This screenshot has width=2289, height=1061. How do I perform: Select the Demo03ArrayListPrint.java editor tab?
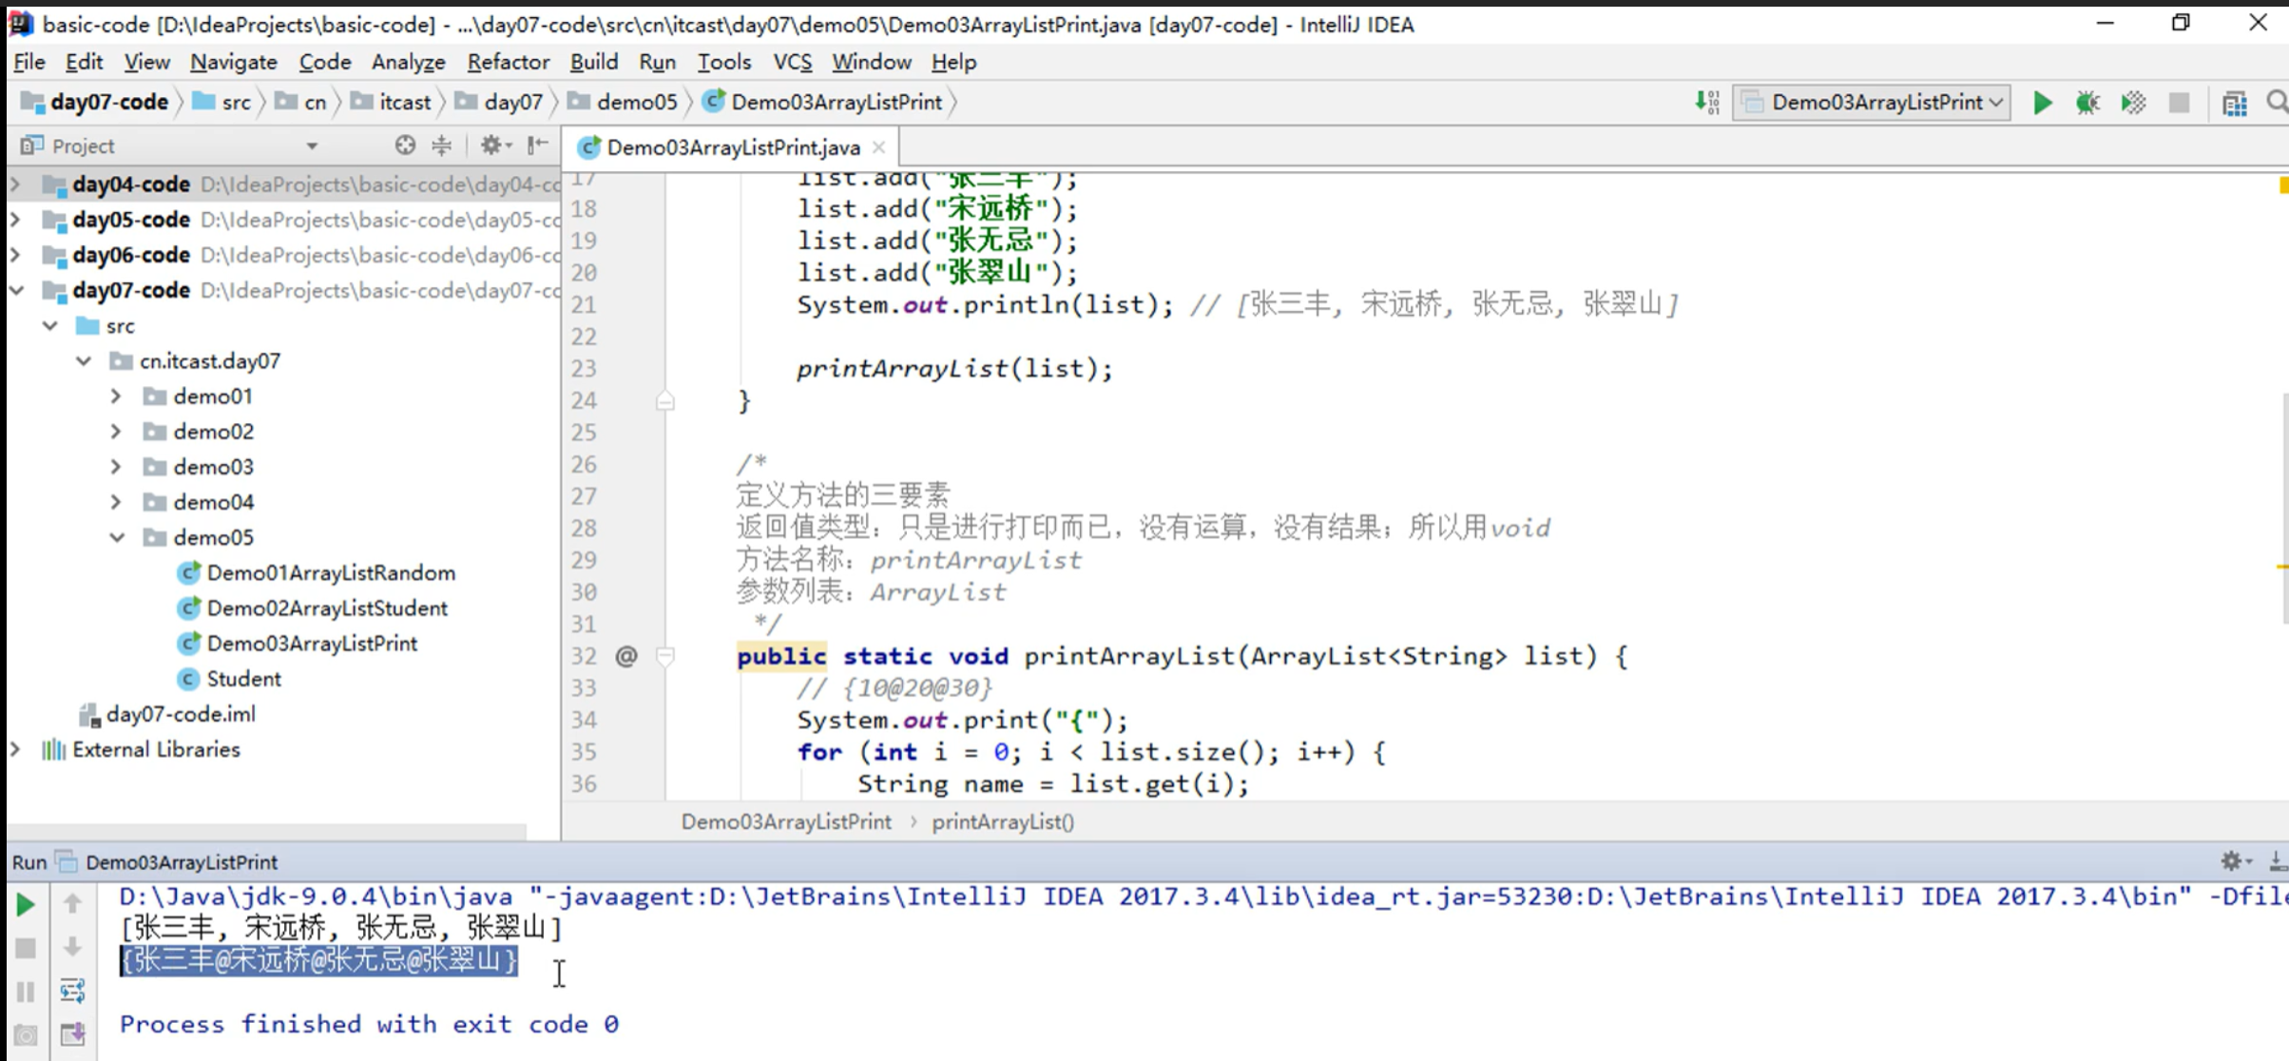(732, 147)
